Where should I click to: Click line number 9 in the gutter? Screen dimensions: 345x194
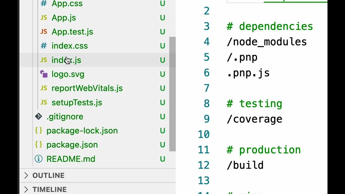[206, 119]
